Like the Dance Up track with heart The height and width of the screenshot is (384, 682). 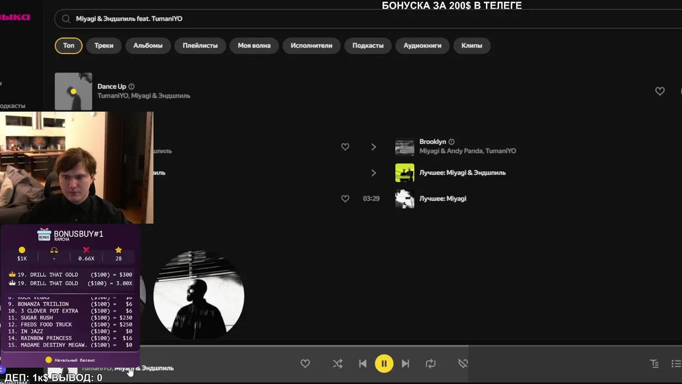pyautogui.click(x=660, y=91)
